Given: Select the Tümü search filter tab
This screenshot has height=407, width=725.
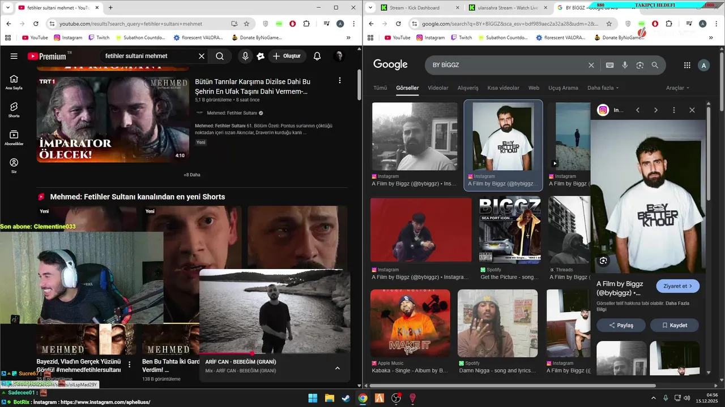Looking at the screenshot, I should (380, 88).
